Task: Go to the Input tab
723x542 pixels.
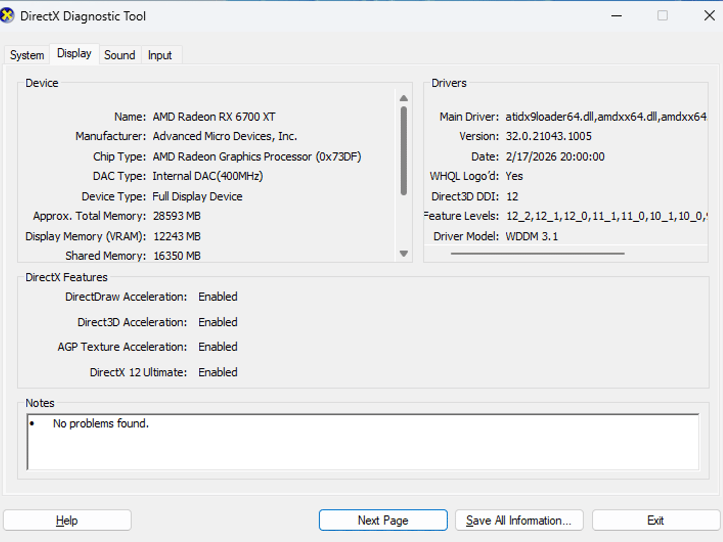Action: point(160,55)
